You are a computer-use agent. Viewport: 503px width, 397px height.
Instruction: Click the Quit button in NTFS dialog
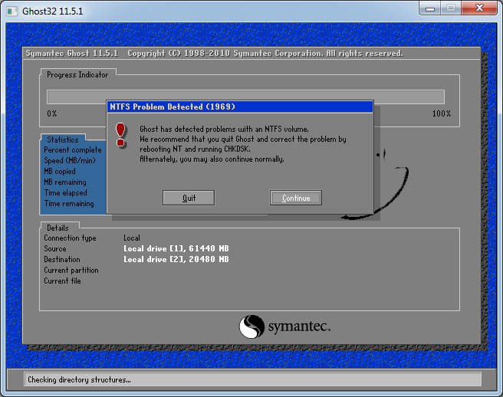click(189, 198)
